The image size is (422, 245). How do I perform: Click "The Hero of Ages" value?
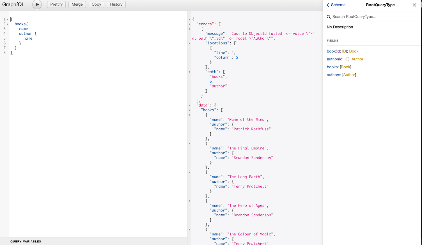pos(247,206)
